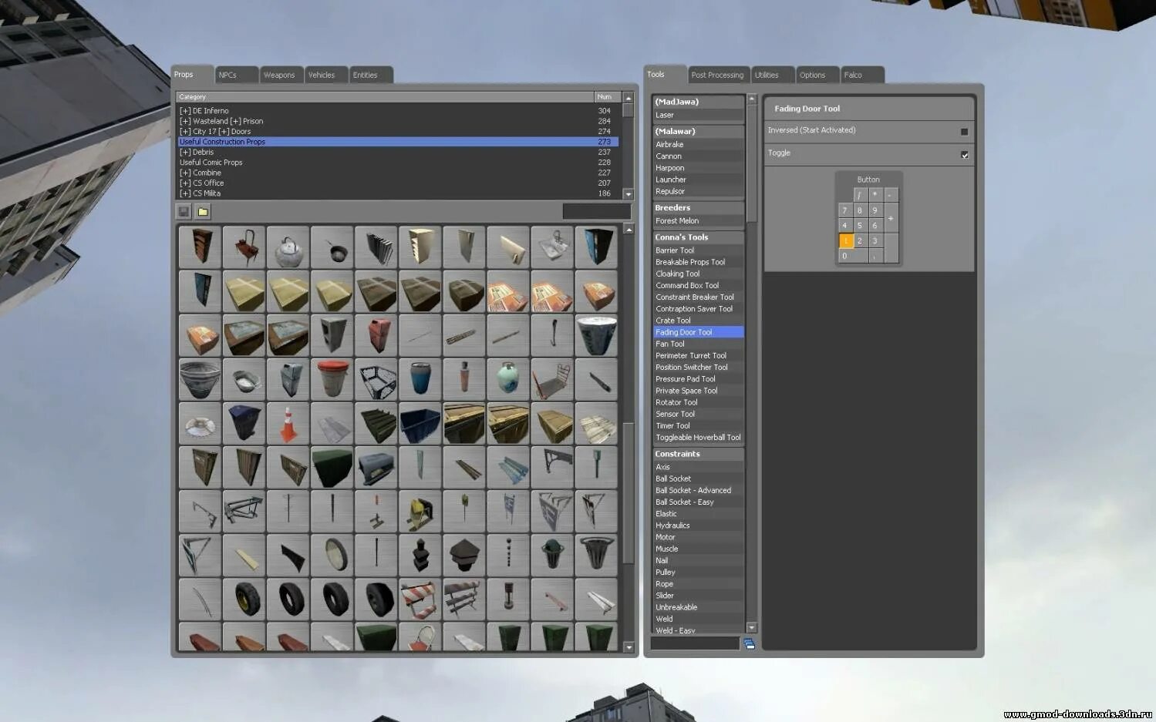The width and height of the screenshot is (1156, 722).
Task: Spawn the striped road barricade prop
Action: click(420, 599)
